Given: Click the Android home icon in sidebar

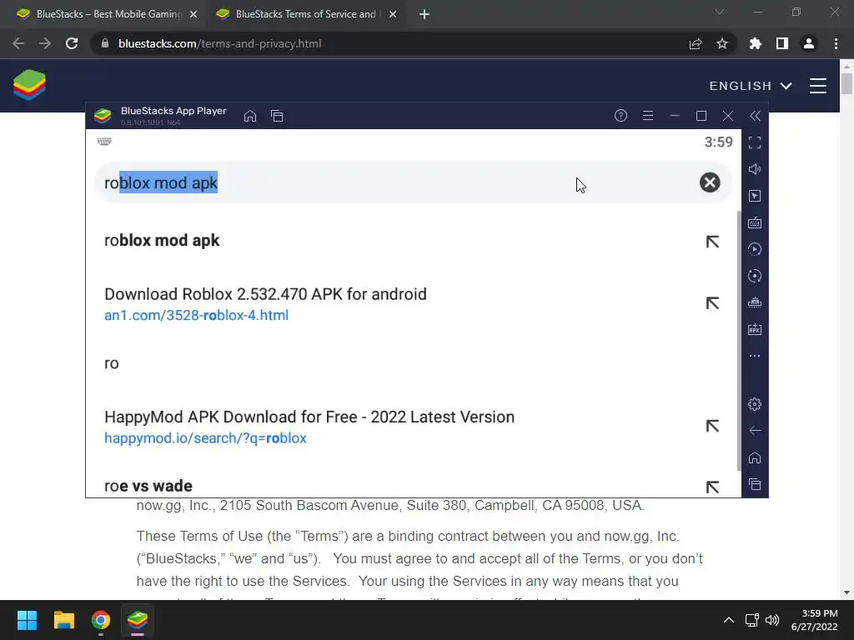Looking at the screenshot, I should (x=755, y=457).
